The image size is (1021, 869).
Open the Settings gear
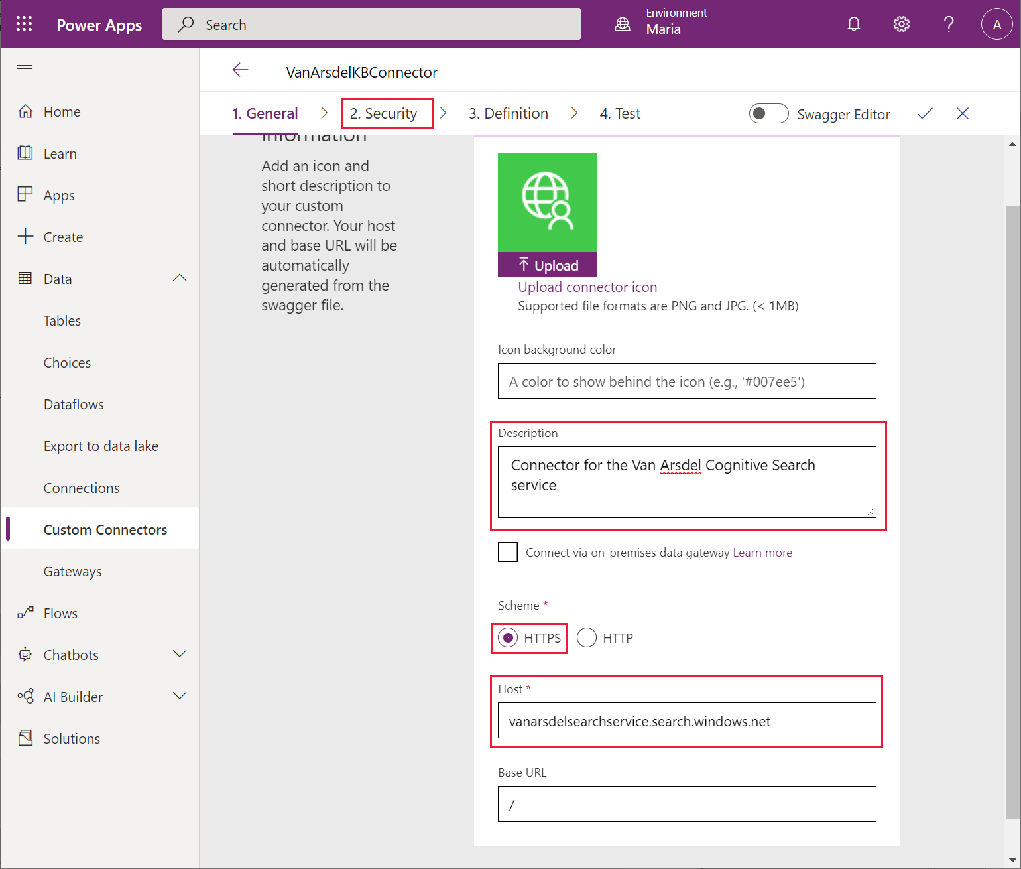(x=902, y=24)
